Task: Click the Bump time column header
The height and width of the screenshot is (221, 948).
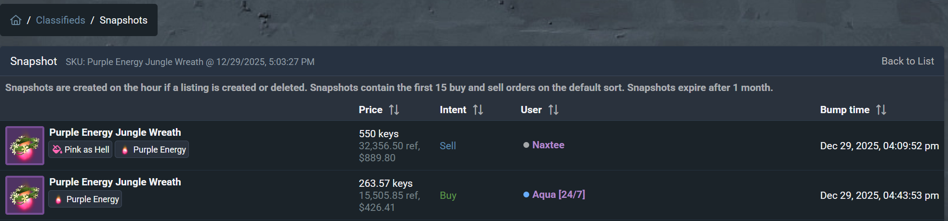Action: point(844,110)
